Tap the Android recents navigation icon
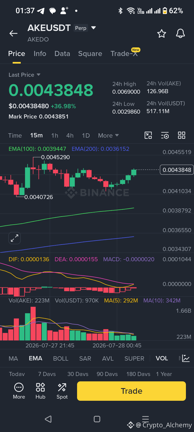194x432 pixels. click(145, 419)
